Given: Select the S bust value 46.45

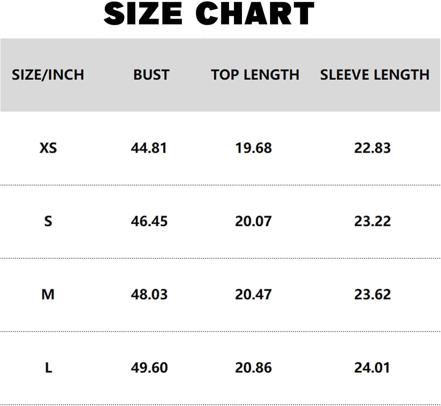Looking at the screenshot, I should click(149, 221).
